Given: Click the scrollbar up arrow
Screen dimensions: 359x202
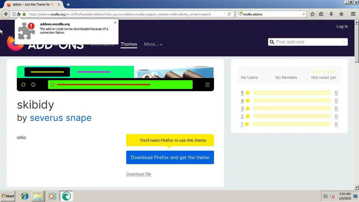Looking at the screenshot, I should (357, 22).
